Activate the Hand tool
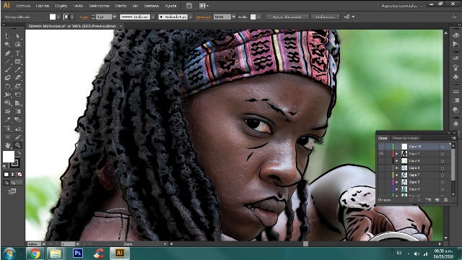 pyautogui.click(x=7, y=145)
